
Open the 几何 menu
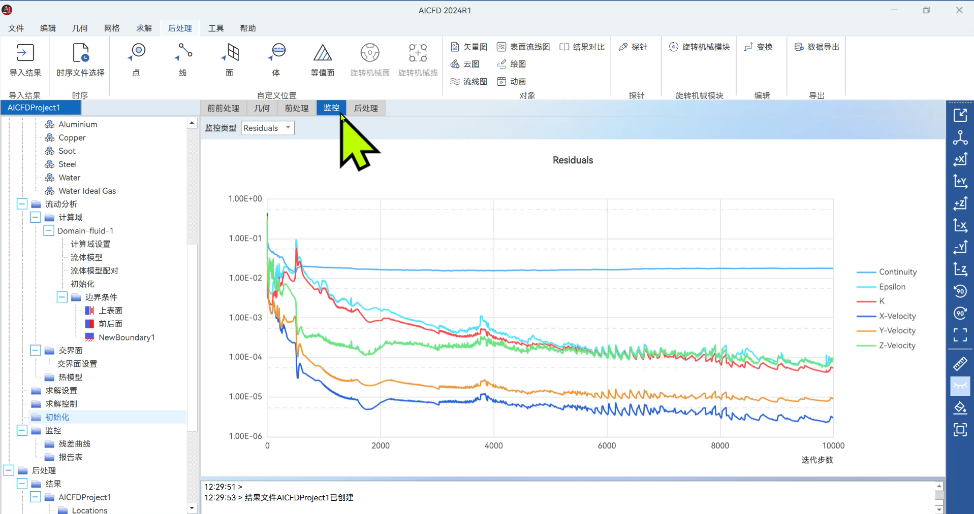pos(80,28)
